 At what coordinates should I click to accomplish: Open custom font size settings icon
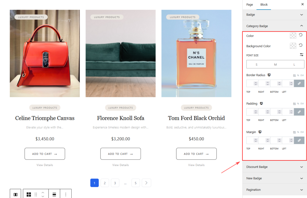coord(302,55)
